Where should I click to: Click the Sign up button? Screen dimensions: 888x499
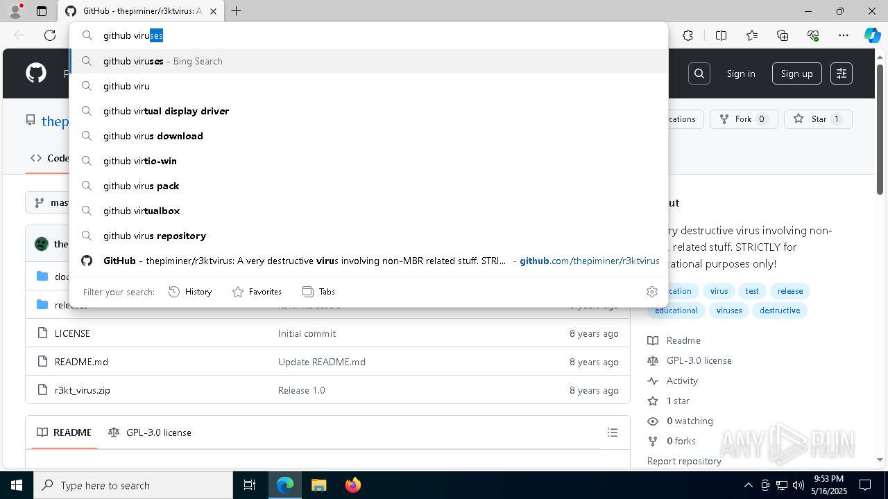click(x=796, y=73)
